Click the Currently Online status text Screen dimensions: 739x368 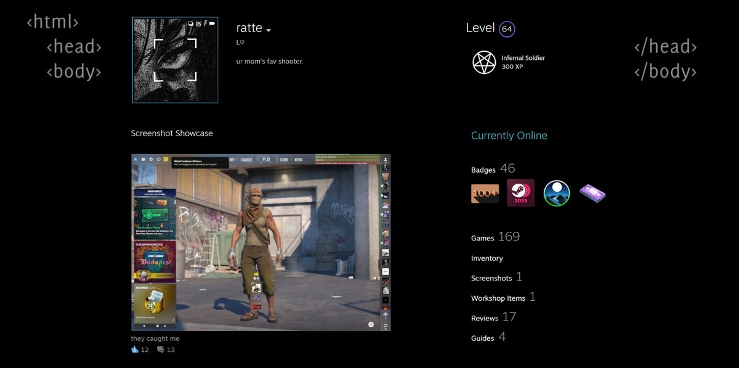tap(509, 136)
